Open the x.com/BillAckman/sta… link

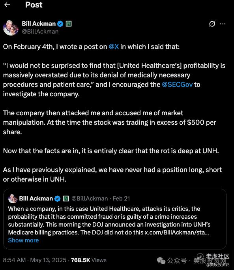click(x=177, y=232)
